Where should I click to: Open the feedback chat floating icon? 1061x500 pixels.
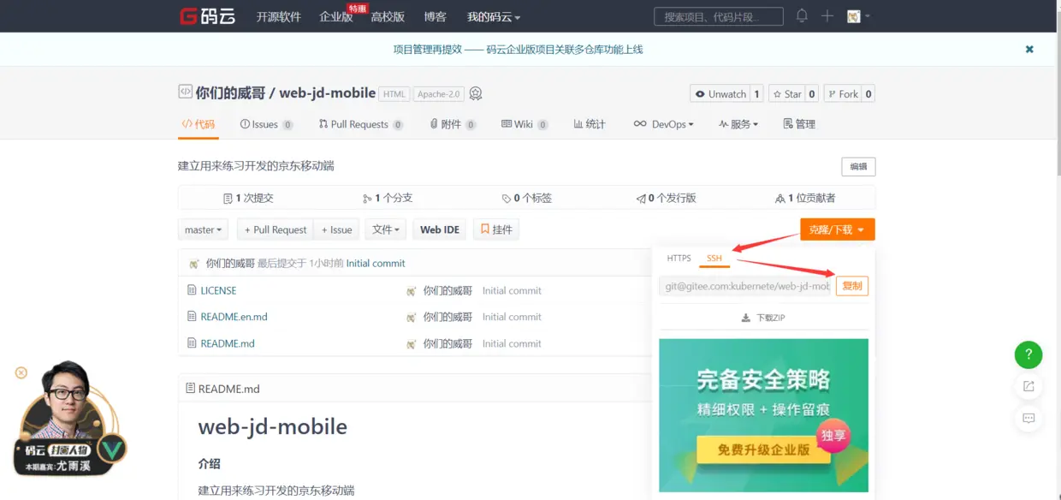click(1028, 419)
